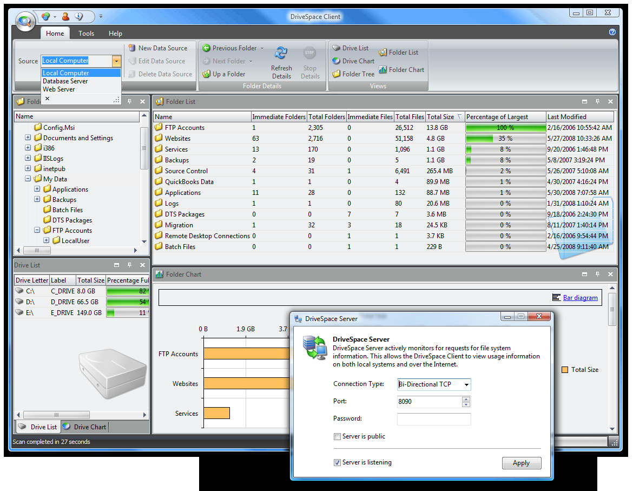Open the Source dropdown arrow
This screenshot has width=633, height=491.
117,61
